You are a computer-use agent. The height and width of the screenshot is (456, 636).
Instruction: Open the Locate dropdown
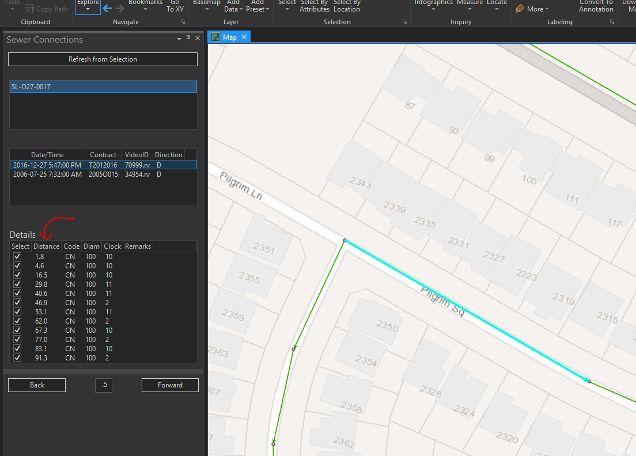tap(497, 9)
